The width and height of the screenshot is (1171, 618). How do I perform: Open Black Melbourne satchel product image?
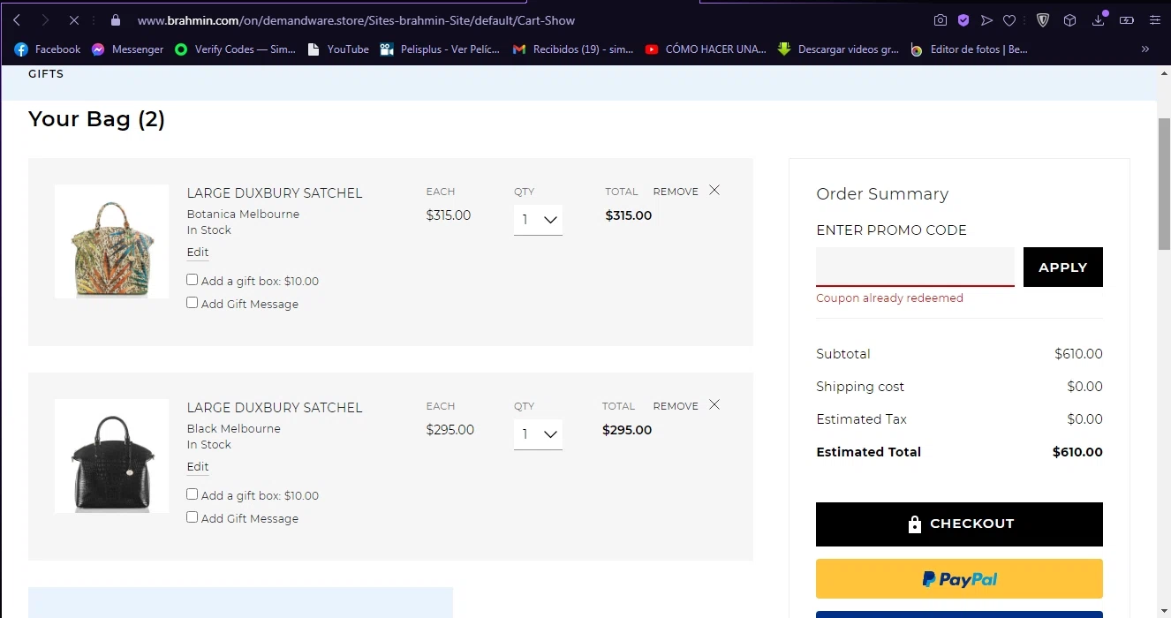(111, 456)
